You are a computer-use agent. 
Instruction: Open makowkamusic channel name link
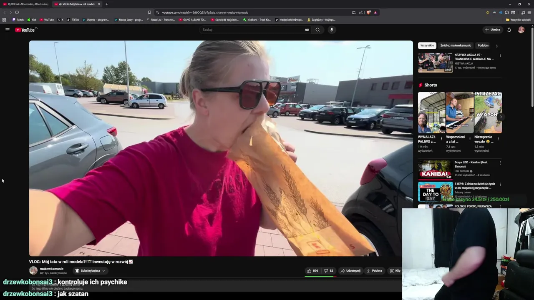click(x=52, y=269)
